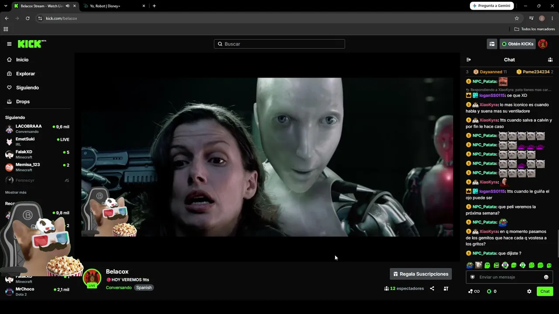This screenshot has height=314, width=559.
Task: Open Chrome three-dot menu
Action: point(552,18)
